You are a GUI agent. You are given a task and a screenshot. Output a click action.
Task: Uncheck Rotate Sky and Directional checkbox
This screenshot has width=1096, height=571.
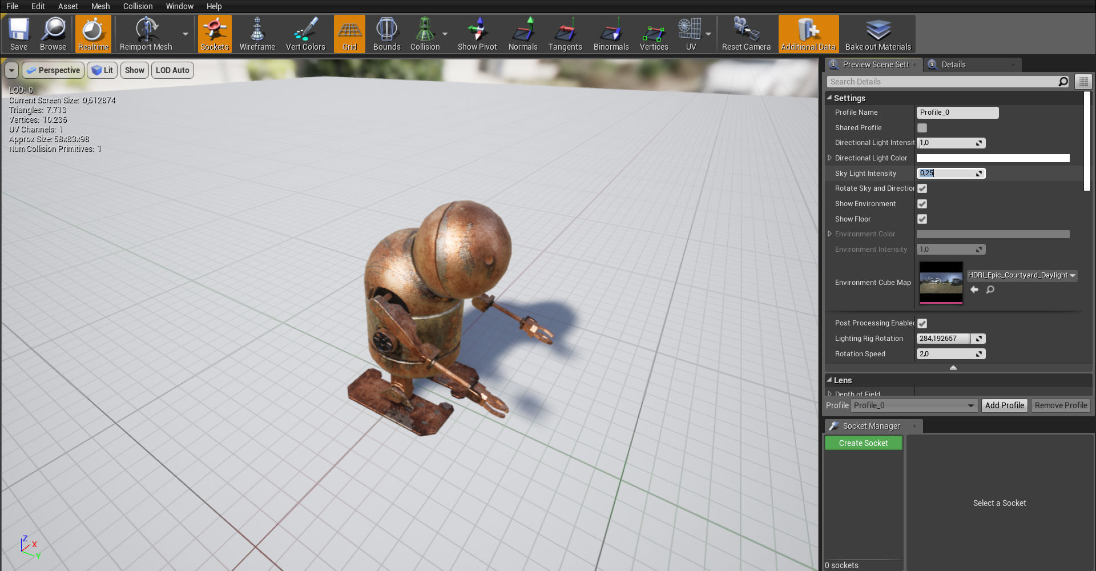pyautogui.click(x=922, y=188)
